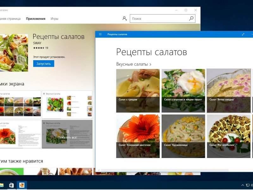The height and width of the screenshot is (190, 253).
Task: Click the recipes app taskbar icon
Action: coord(22,185)
